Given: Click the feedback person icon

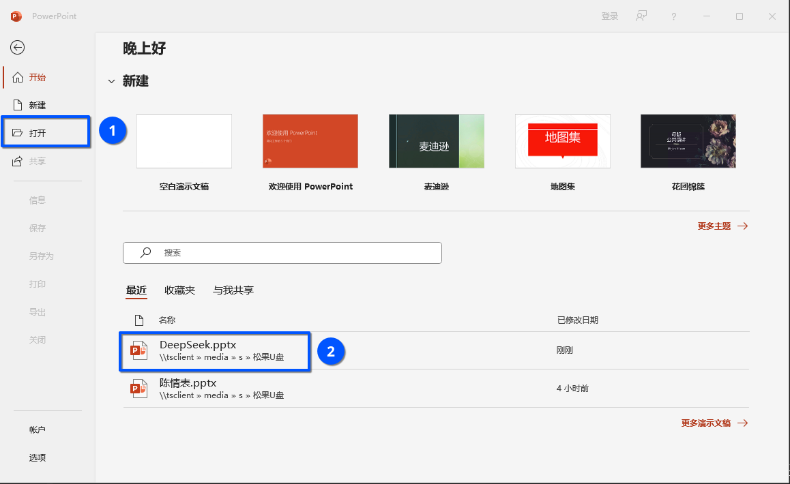Looking at the screenshot, I should coord(641,16).
